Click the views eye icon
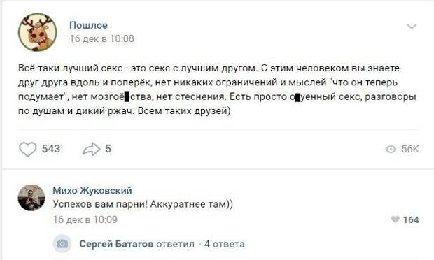 [391, 149]
